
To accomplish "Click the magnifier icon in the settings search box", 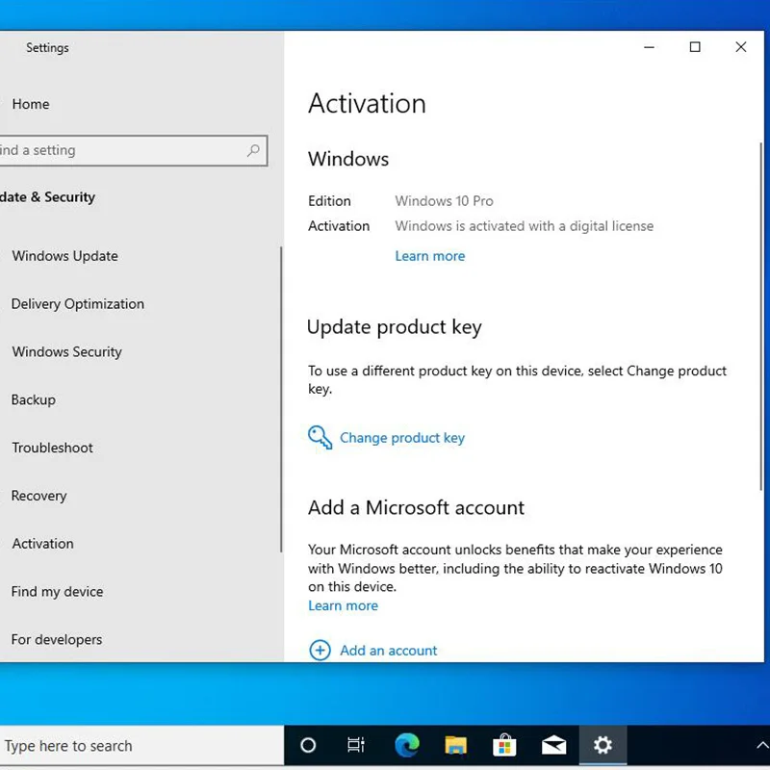I will tap(253, 150).
